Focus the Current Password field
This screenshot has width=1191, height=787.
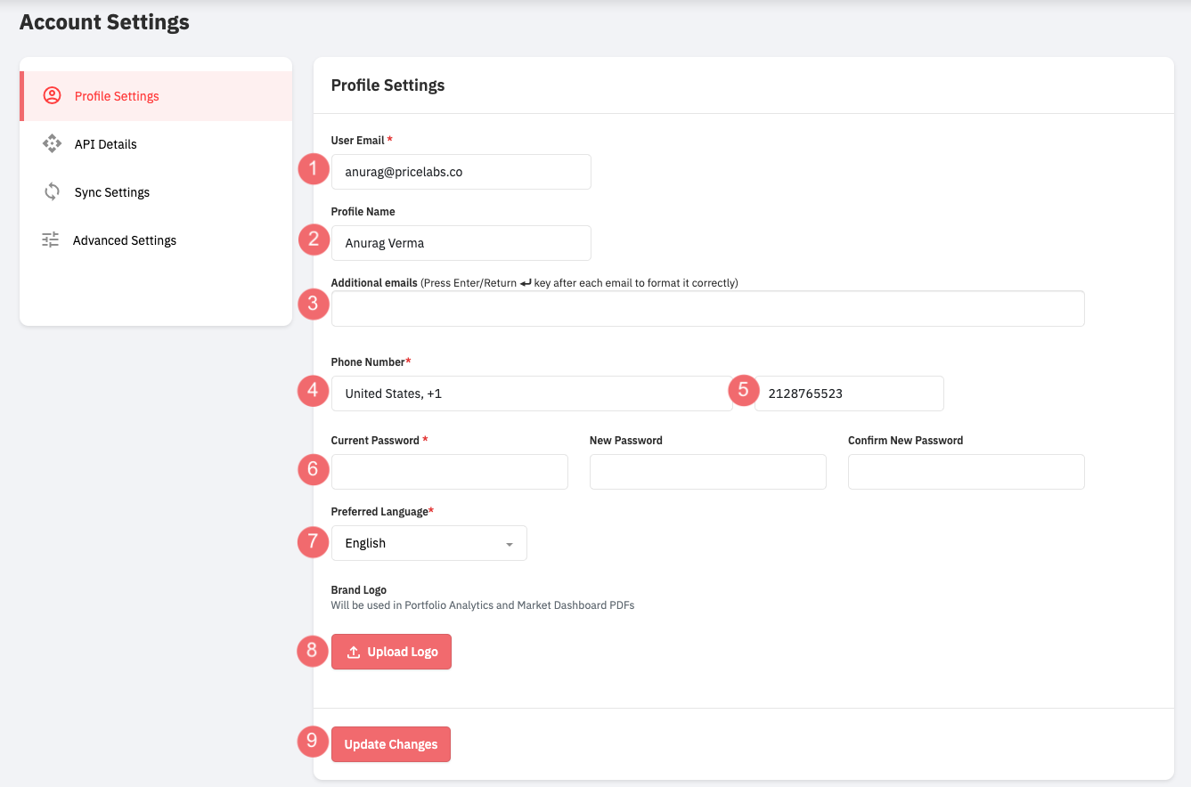tap(449, 472)
